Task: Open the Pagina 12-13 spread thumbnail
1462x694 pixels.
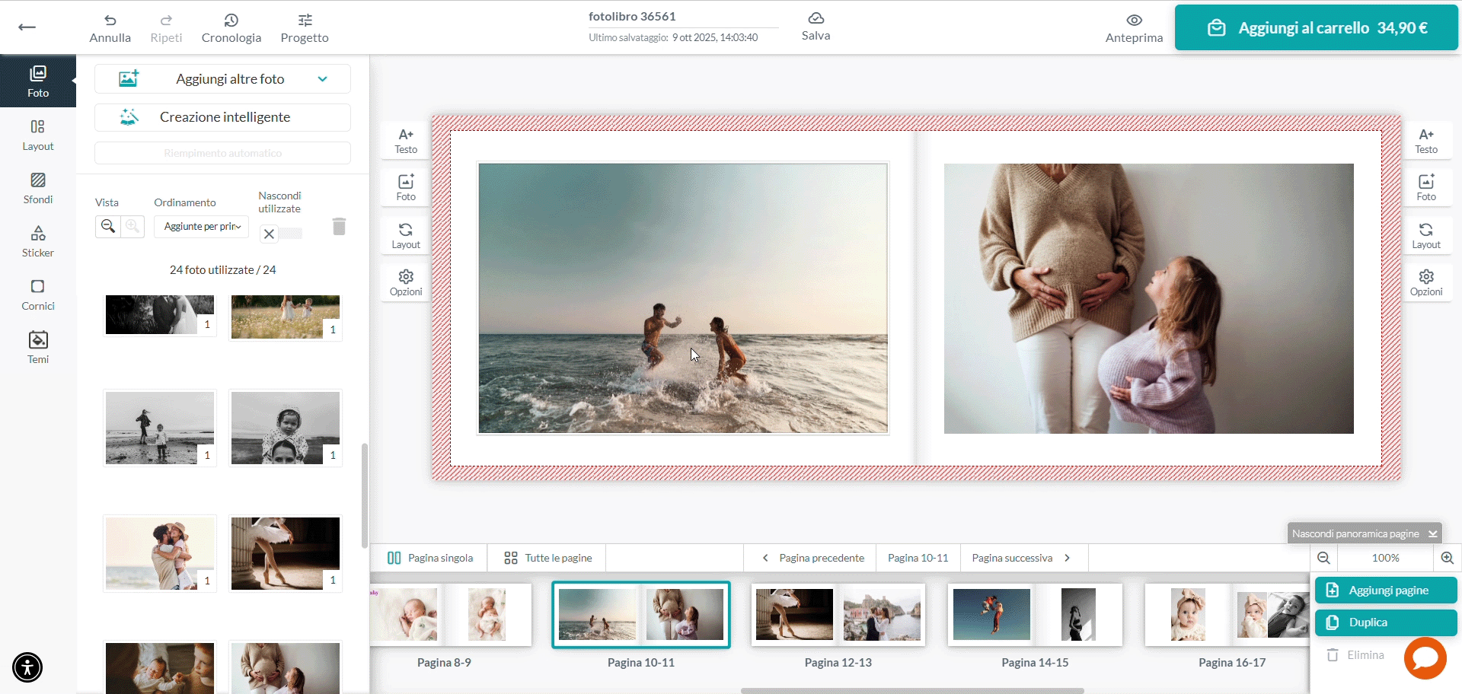Action: point(838,615)
